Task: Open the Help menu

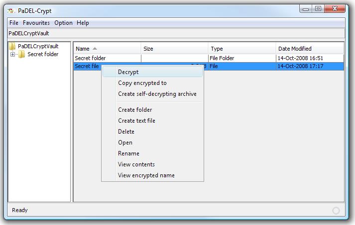Action: click(83, 23)
